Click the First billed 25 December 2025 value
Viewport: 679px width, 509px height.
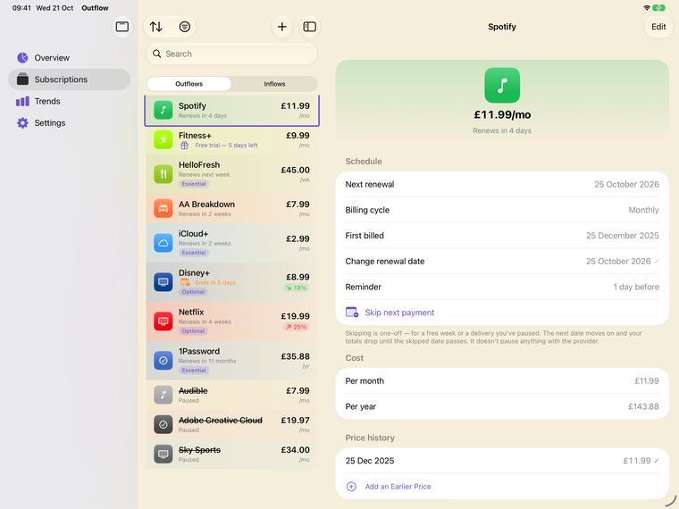click(623, 236)
